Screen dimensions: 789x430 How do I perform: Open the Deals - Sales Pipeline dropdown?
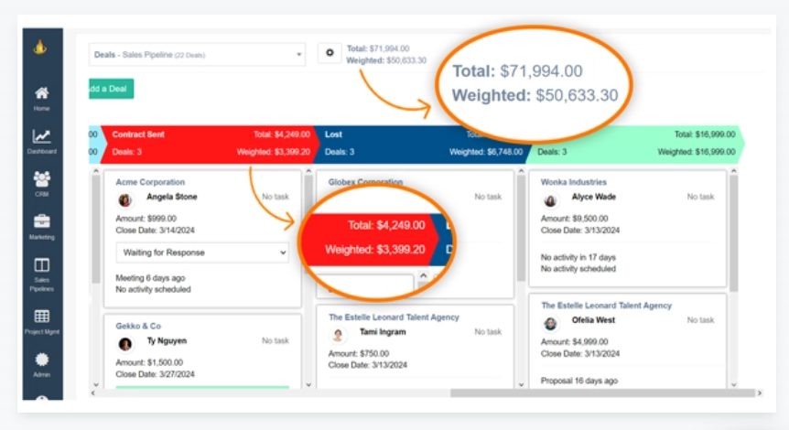198,54
